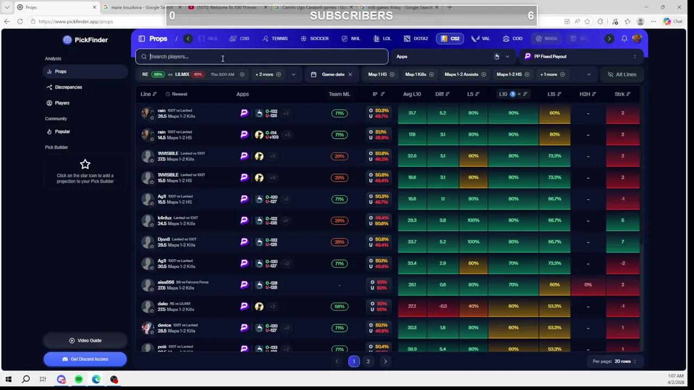Viewport: 694px width, 390px height.
Task: Click star icon in Pick Builder panel
Action: tap(85, 164)
